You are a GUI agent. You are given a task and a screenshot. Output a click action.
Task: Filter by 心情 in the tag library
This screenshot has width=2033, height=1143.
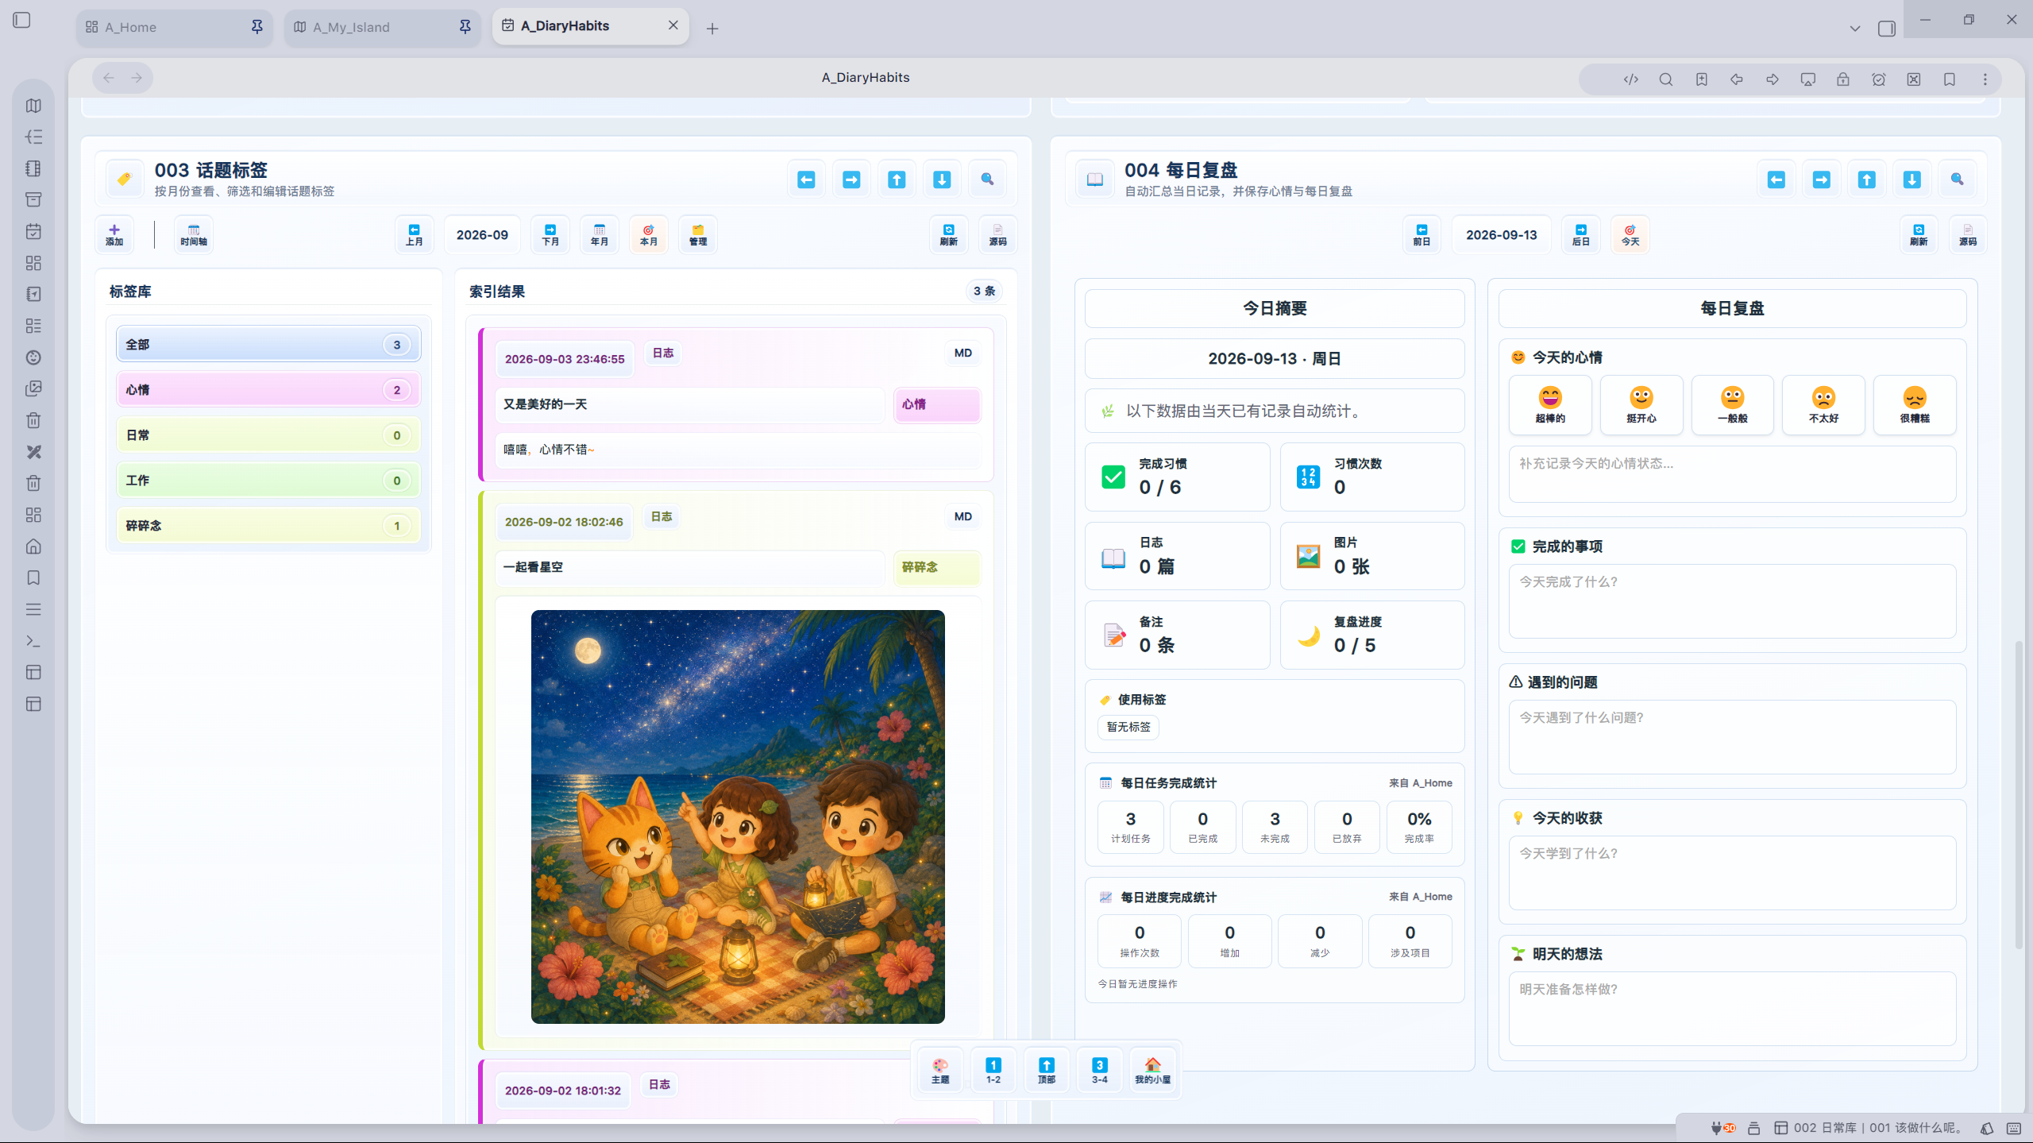tap(268, 390)
